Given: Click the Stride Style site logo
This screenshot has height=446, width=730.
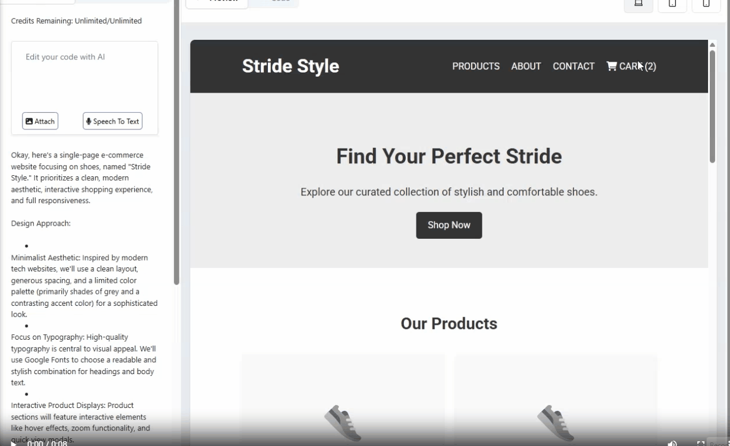Looking at the screenshot, I should pyautogui.click(x=290, y=66).
